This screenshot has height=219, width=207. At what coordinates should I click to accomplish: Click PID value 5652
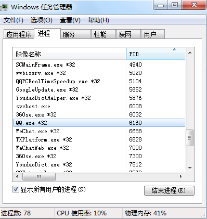click(x=135, y=89)
